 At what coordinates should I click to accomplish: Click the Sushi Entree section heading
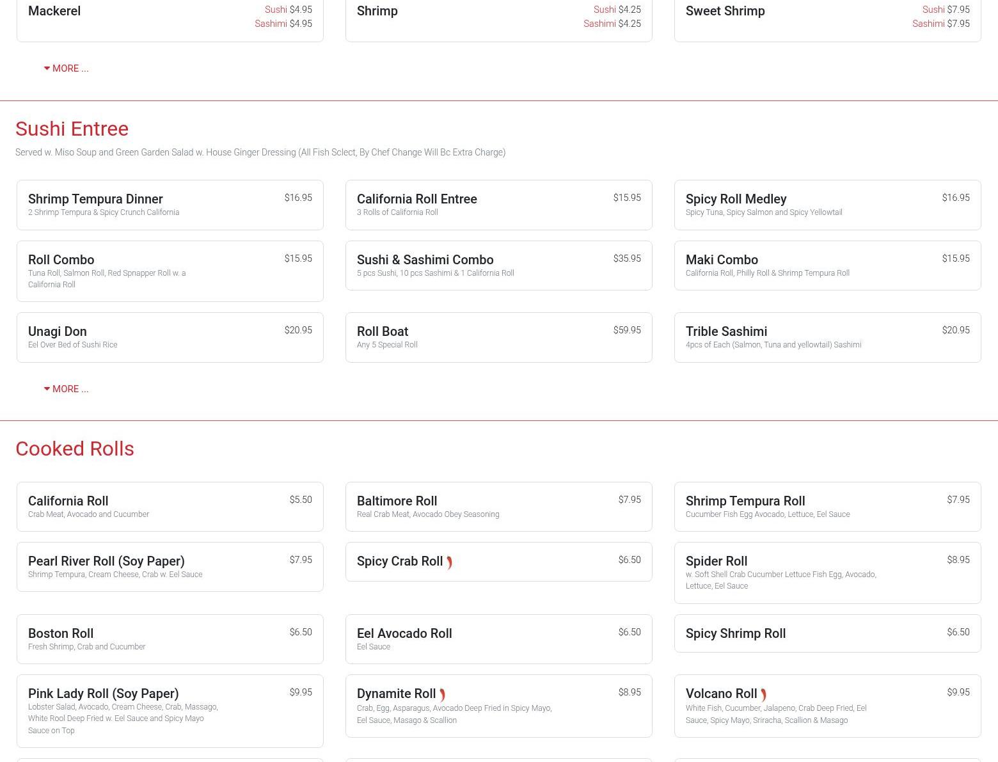(72, 129)
